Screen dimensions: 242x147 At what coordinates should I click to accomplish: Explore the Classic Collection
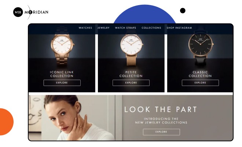click(x=200, y=83)
